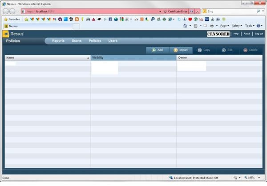Click the Add to Favorites bar star icon
This screenshot has height=186, width=267.
pos(26,19)
